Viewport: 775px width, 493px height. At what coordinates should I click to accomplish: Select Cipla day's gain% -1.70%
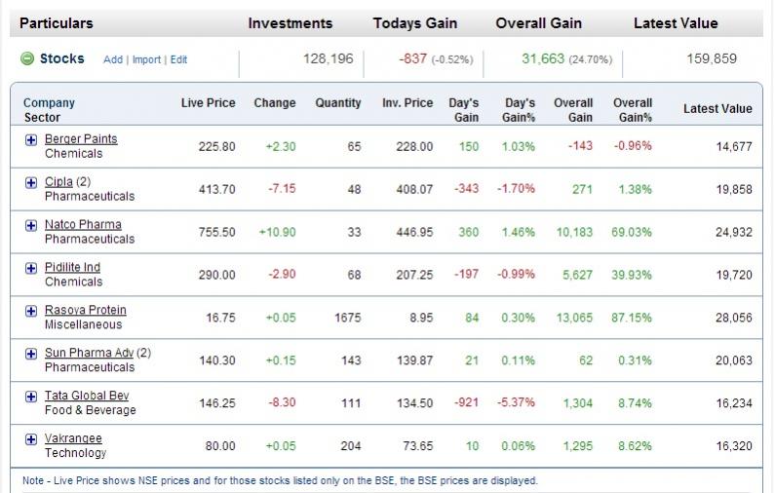(x=516, y=189)
